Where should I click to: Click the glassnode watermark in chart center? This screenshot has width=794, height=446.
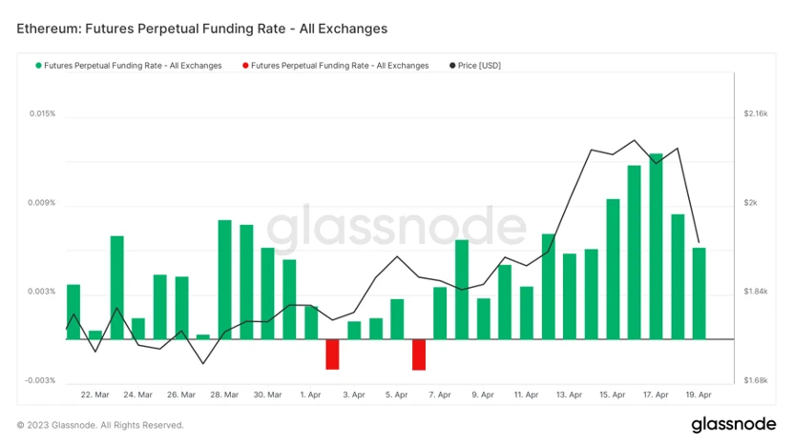click(x=396, y=228)
